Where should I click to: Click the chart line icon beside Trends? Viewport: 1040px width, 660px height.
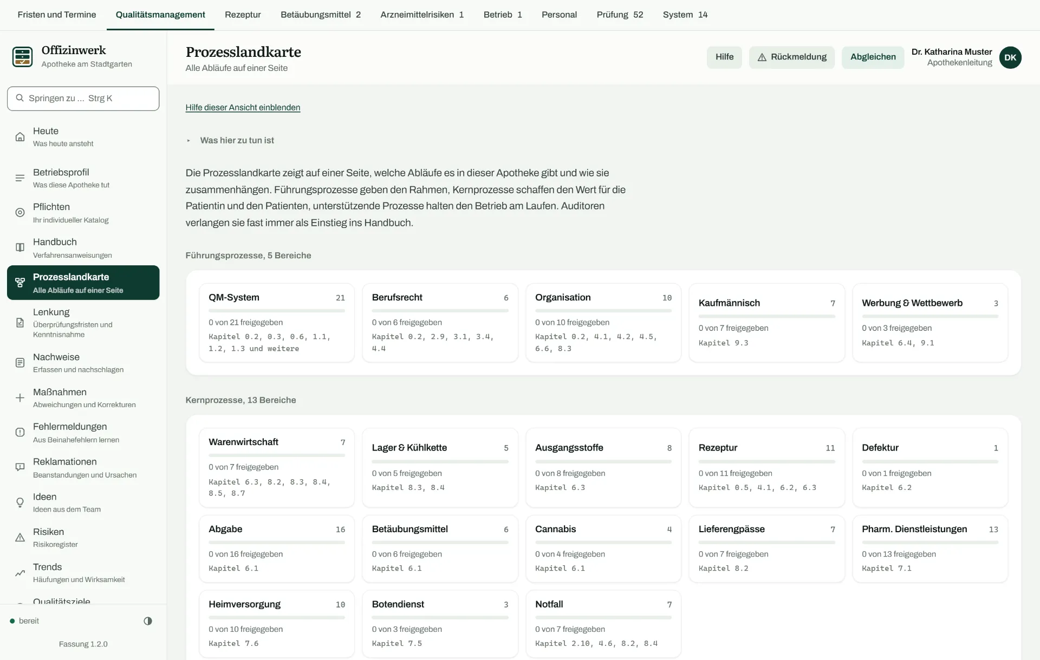point(20,573)
